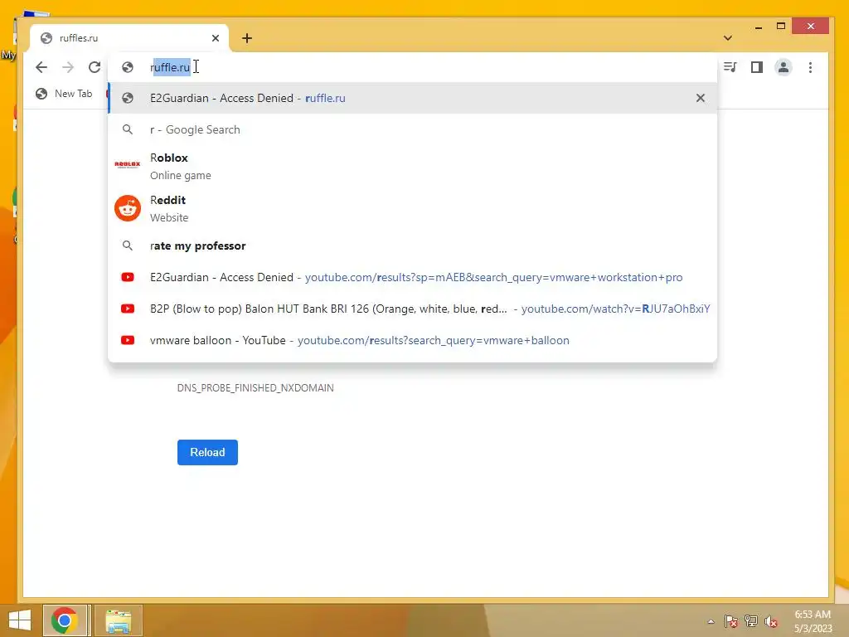Remove the ruffle.ru suggestion with X
Viewport: 849px width, 637px height.
[x=700, y=98]
